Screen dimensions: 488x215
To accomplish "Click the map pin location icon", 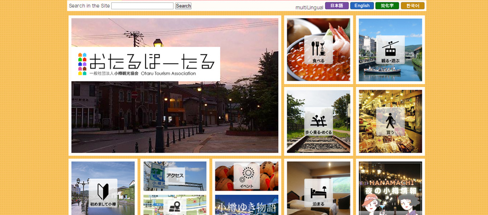I will point(175,207).
